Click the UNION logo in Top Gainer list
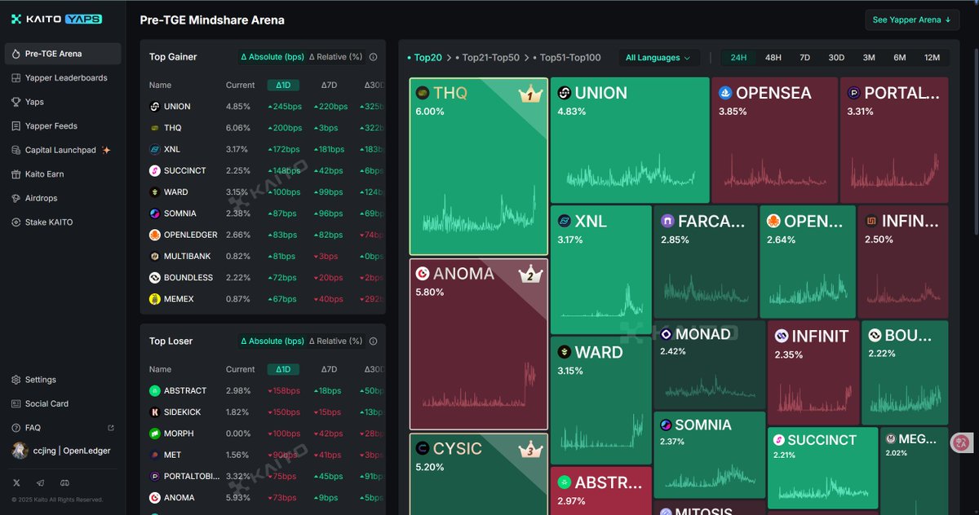 coord(155,107)
